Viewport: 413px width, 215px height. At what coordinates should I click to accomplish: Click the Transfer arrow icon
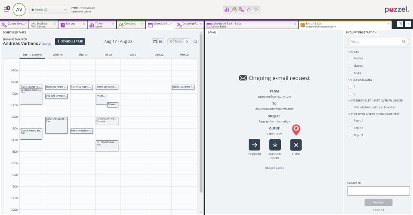pos(254,144)
